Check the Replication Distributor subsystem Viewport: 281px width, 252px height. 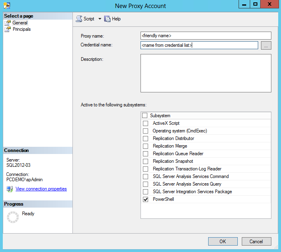pyautogui.click(x=146, y=138)
